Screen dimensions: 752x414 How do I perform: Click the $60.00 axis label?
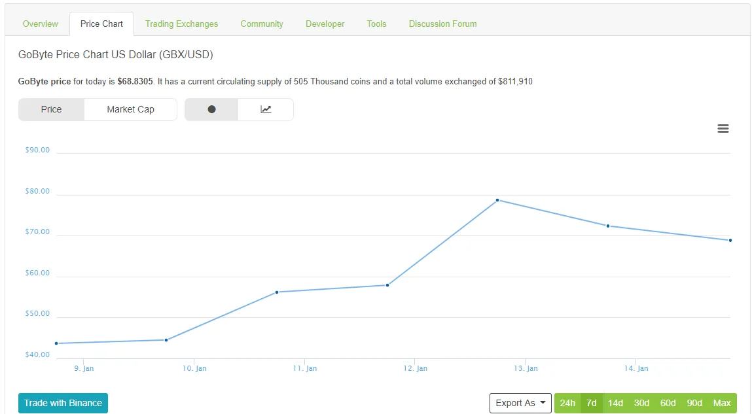pyautogui.click(x=37, y=273)
